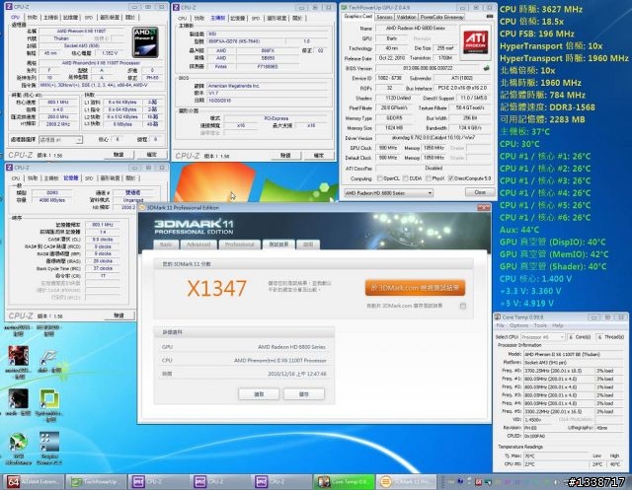
Task: Open File menu in Core Temp
Action: click(501, 325)
